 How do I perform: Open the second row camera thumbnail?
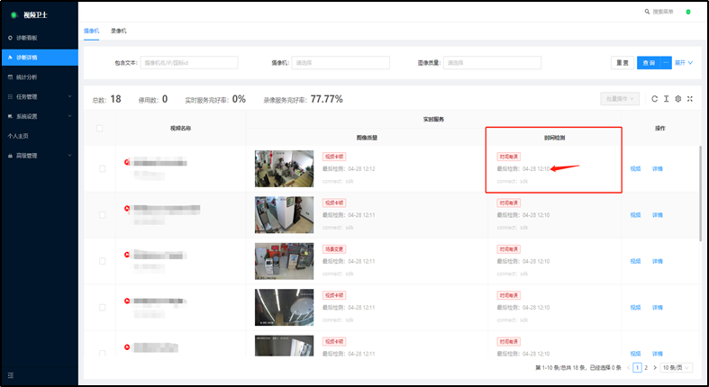coord(284,215)
